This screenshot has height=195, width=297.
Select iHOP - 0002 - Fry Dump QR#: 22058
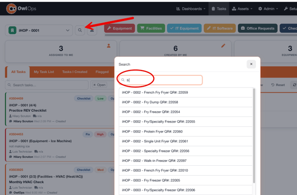click(x=185, y=102)
